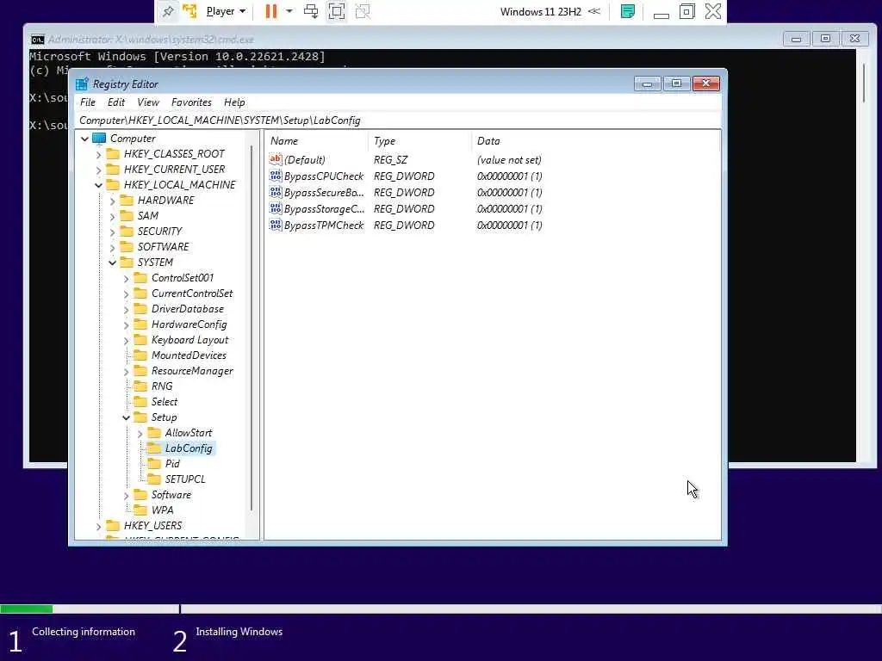Click BypassTPMCheck data value 0x00000001
Image resolution: width=882 pixels, height=661 pixels.
510,225
